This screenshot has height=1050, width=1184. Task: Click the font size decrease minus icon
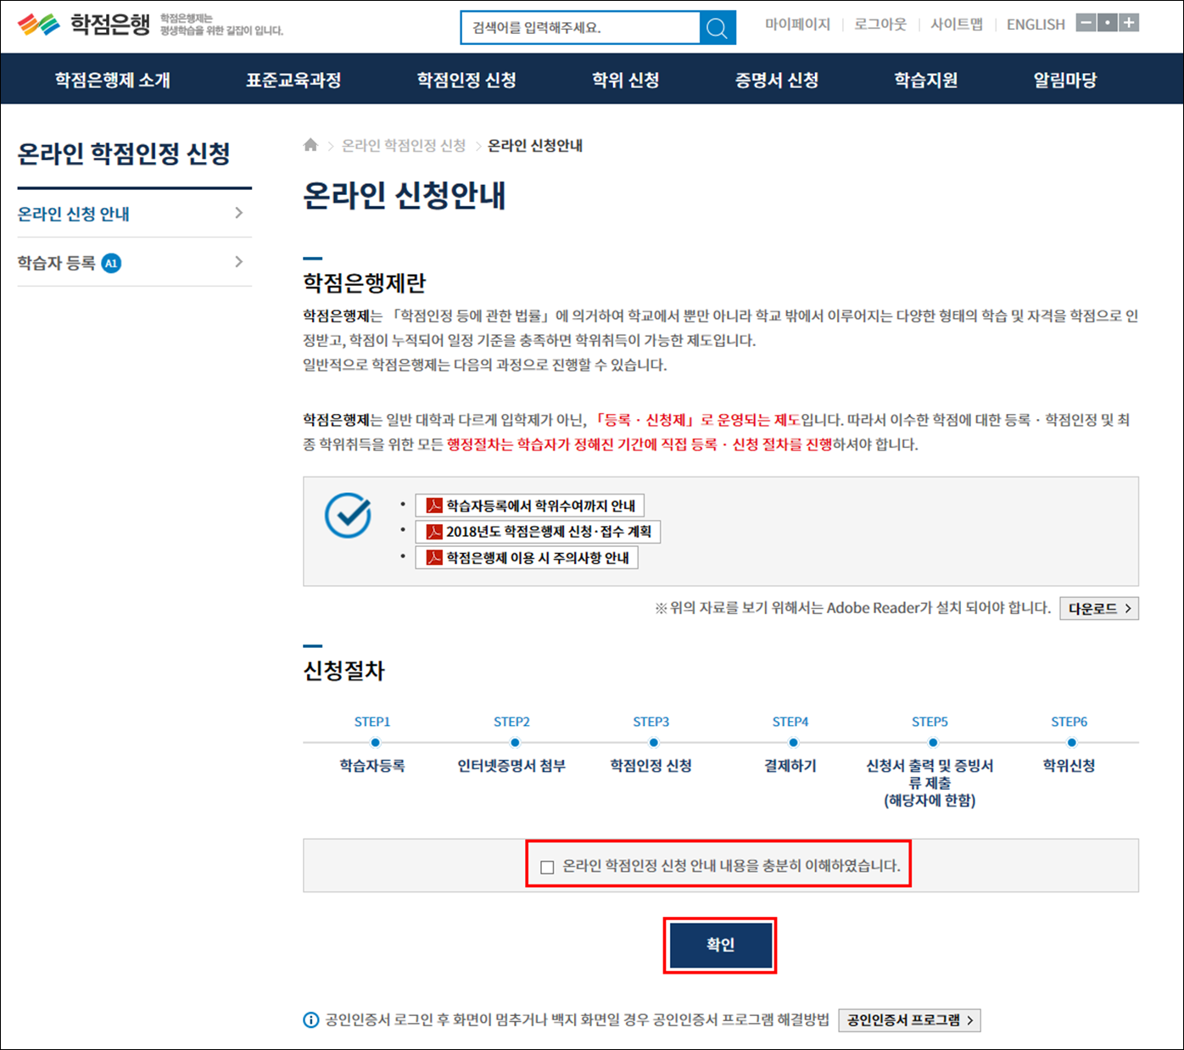coord(1086,23)
